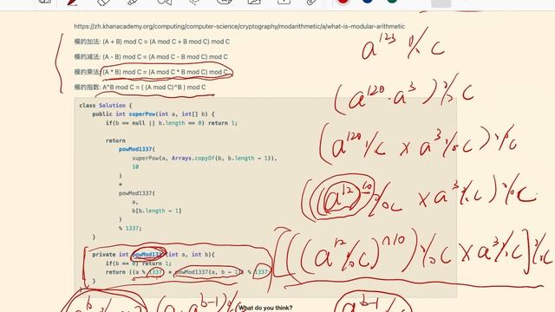Click the 'if(b == null' code line
This screenshot has height=312, width=555.
172,123
